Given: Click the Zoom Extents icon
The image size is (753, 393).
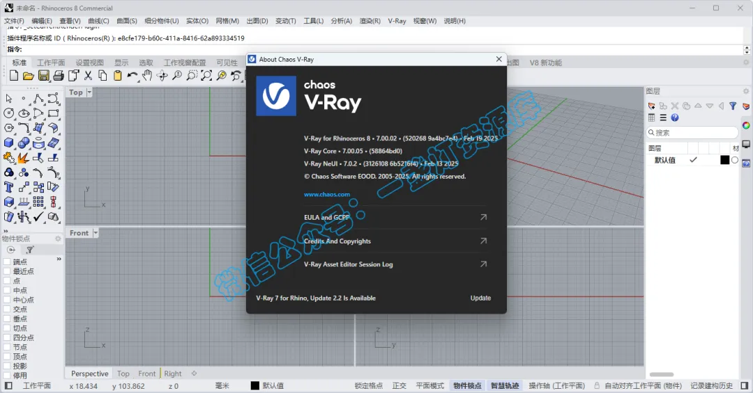Looking at the screenshot, I should pyautogui.click(x=206, y=75).
